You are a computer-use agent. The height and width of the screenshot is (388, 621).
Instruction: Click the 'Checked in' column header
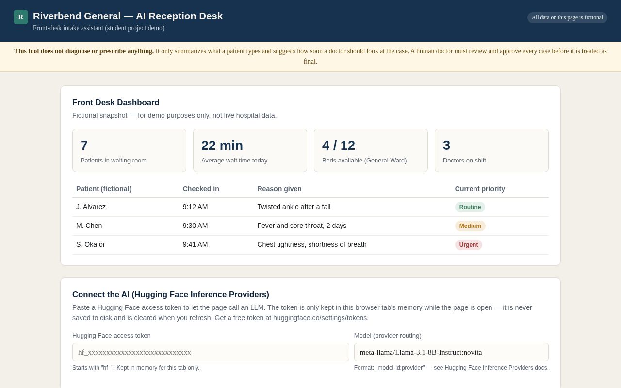pos(201,189)
